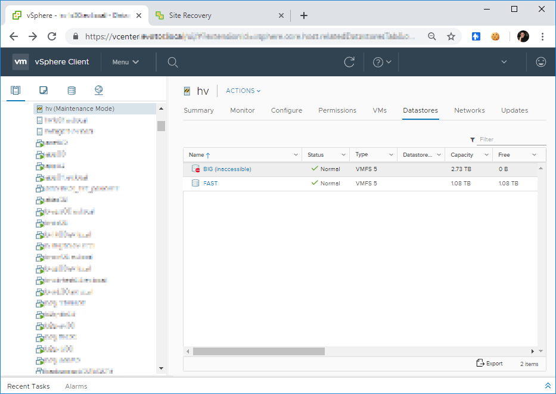This screenshot has width=556, height=394.
Task: Open the Chrome three-dot menu
Action: click(542, 36)
